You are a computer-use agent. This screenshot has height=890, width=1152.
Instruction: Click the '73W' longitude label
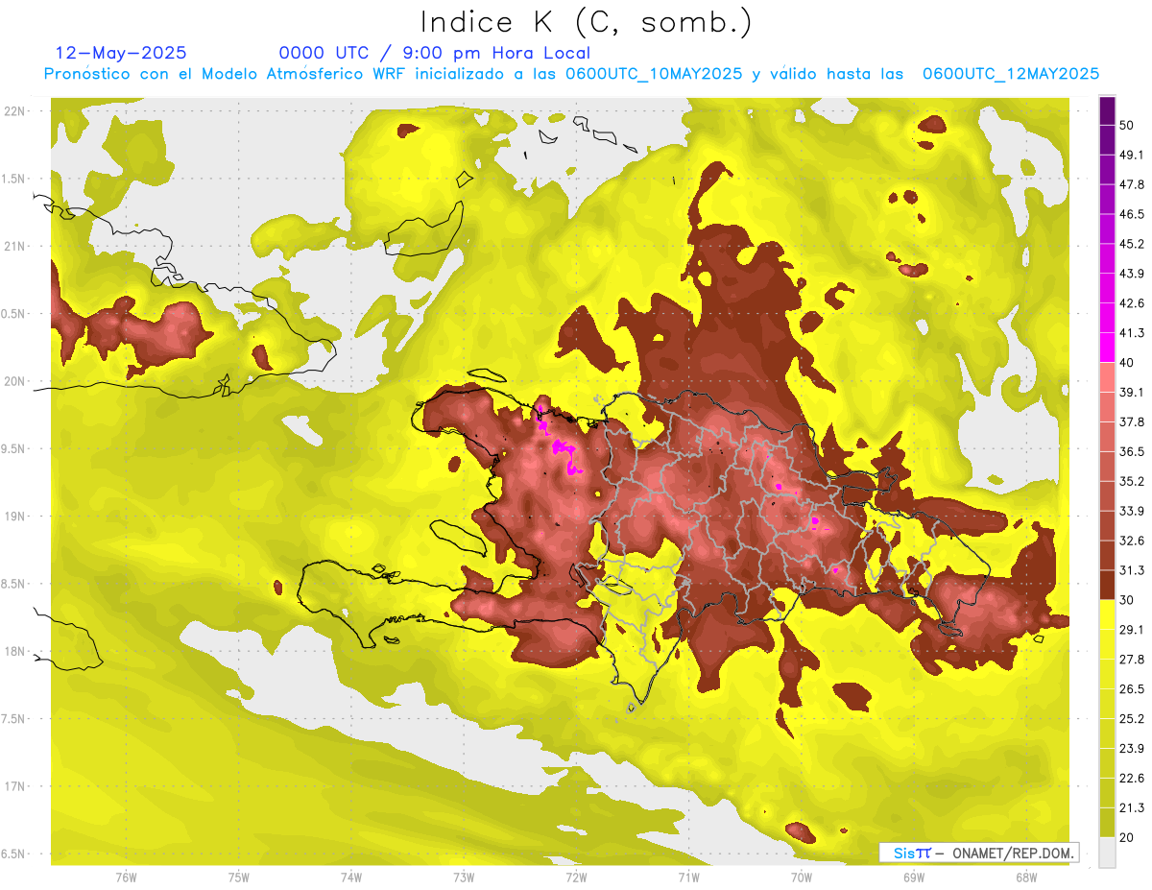[x=464, y=878]
